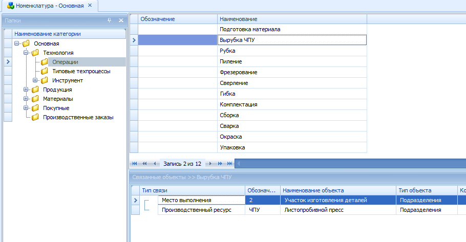The image size is (466, 242).
Task: Select the Производственные заказы folder
Action: [78, 117]
